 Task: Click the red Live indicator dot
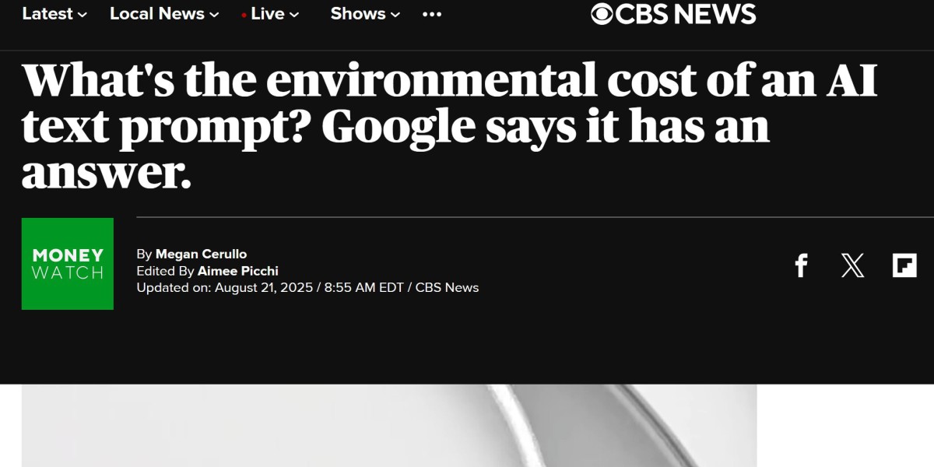(x=243, y=13)
